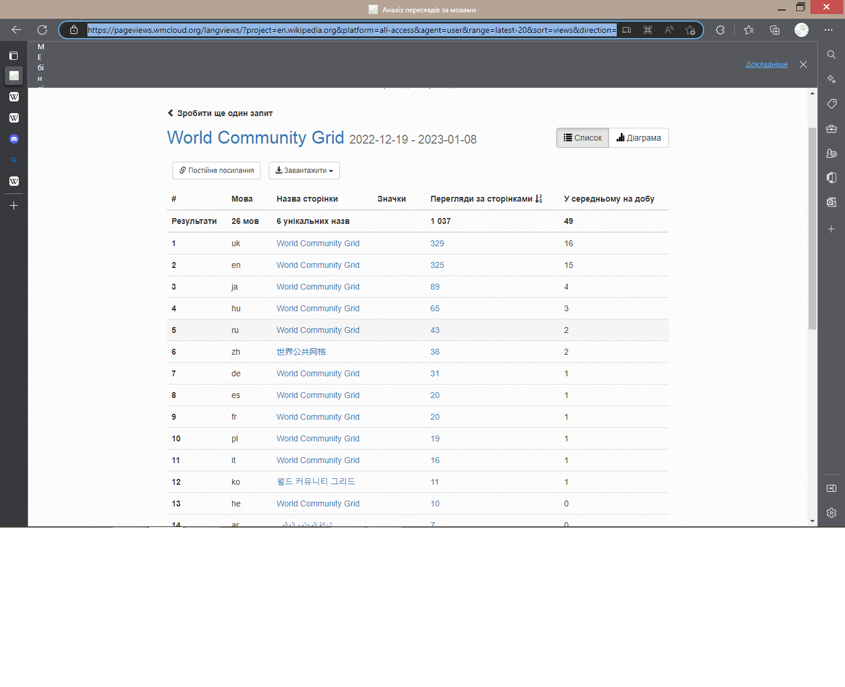
Task: Open the Докладніше link
Action: [767, 64]
